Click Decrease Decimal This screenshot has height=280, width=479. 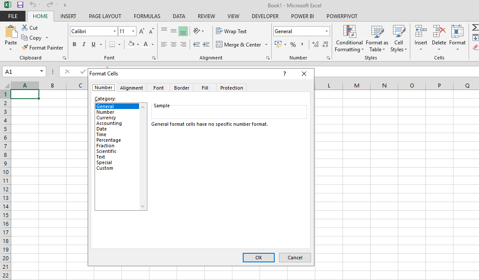point(325,44)
